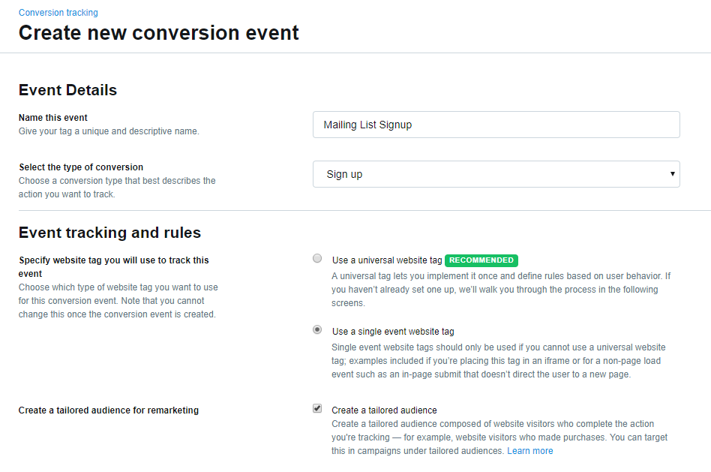
Task: Toggle the tailored audience checkbox off
Action: (x=316, y=408)
